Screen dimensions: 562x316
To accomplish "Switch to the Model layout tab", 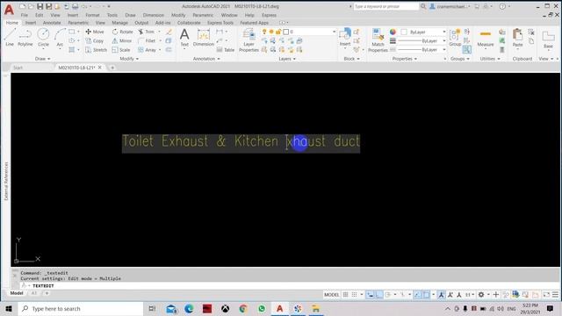I will [17, 293].
